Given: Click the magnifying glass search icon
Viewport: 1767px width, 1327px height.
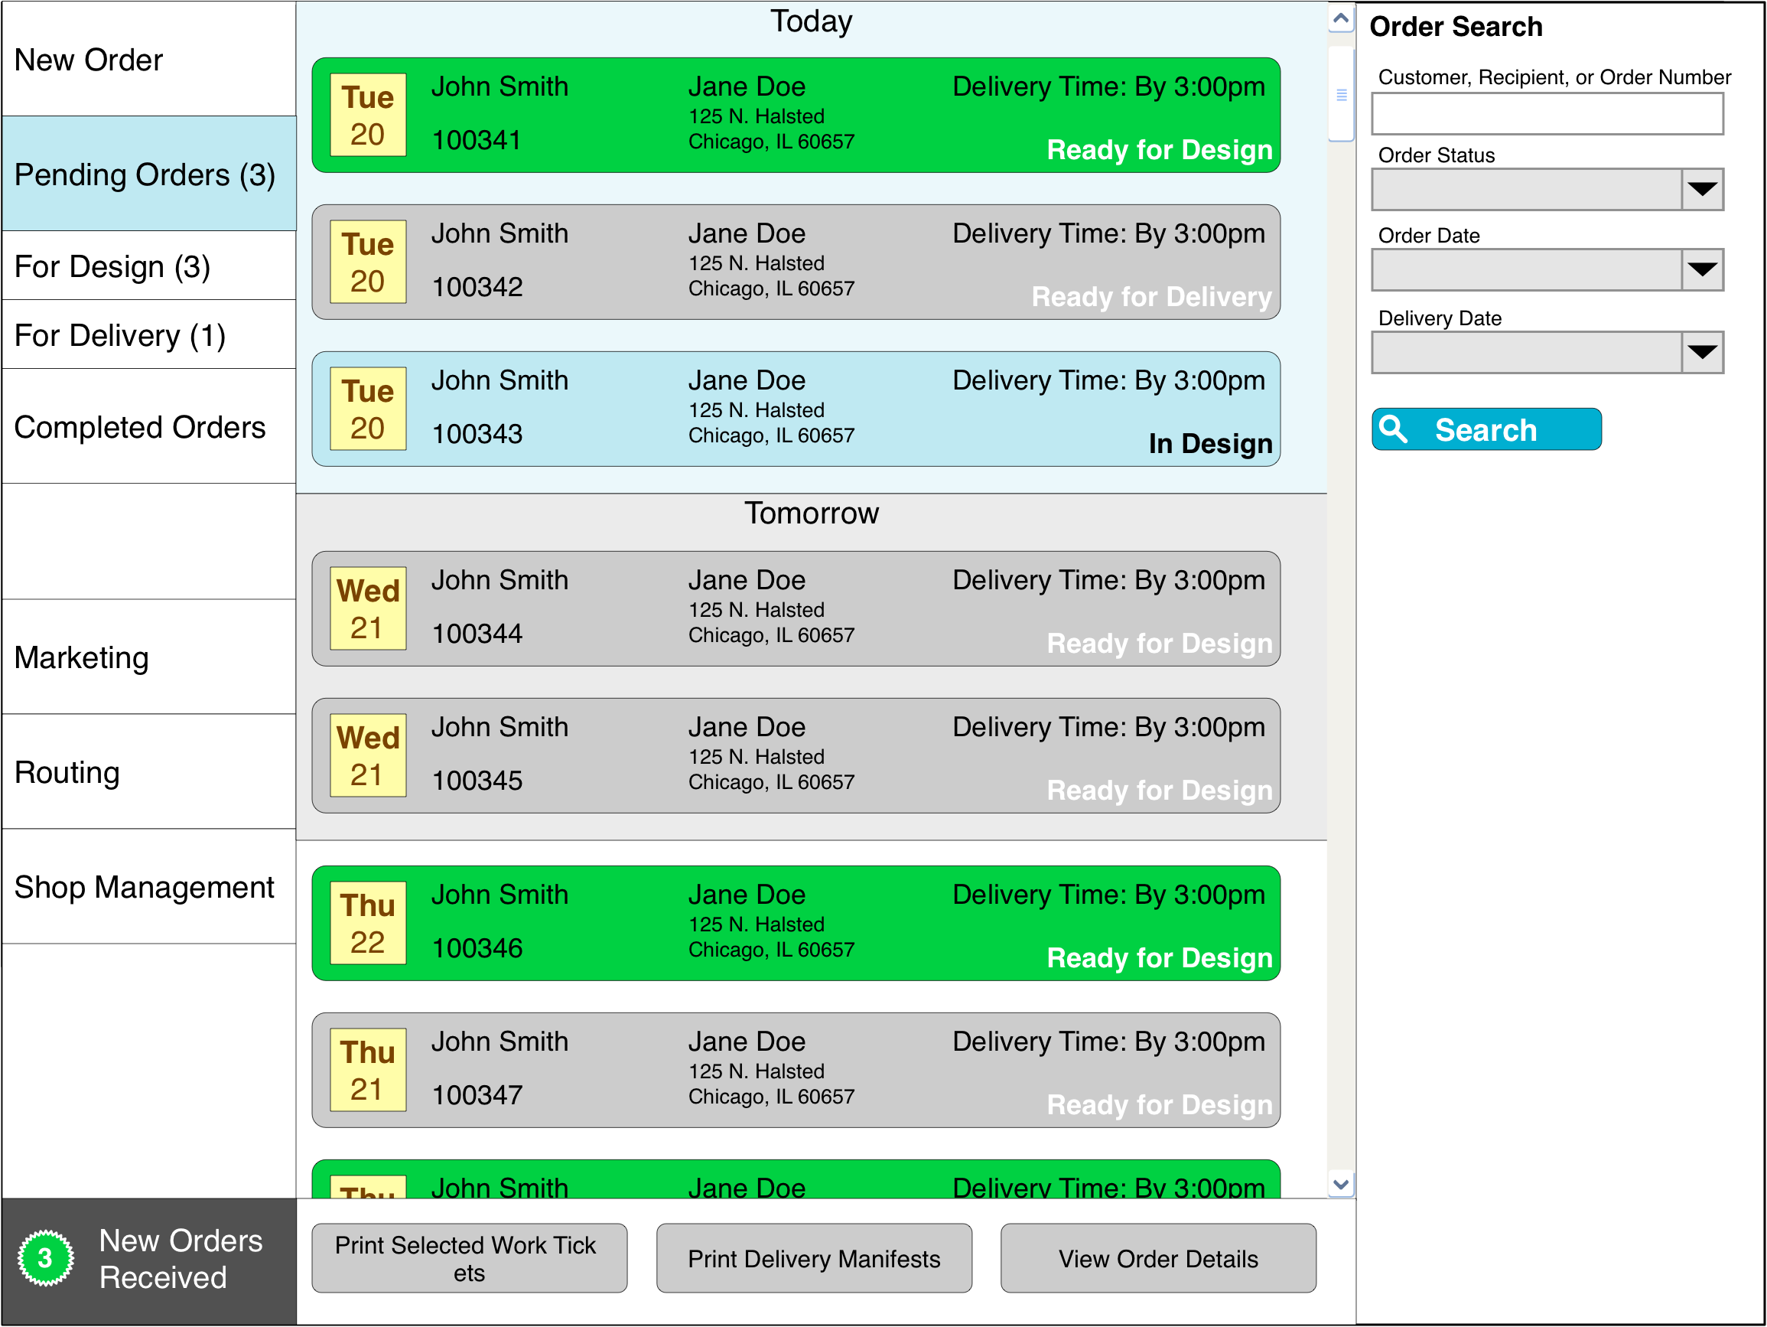Looking at the screenshot, I should click(1394, 429).
